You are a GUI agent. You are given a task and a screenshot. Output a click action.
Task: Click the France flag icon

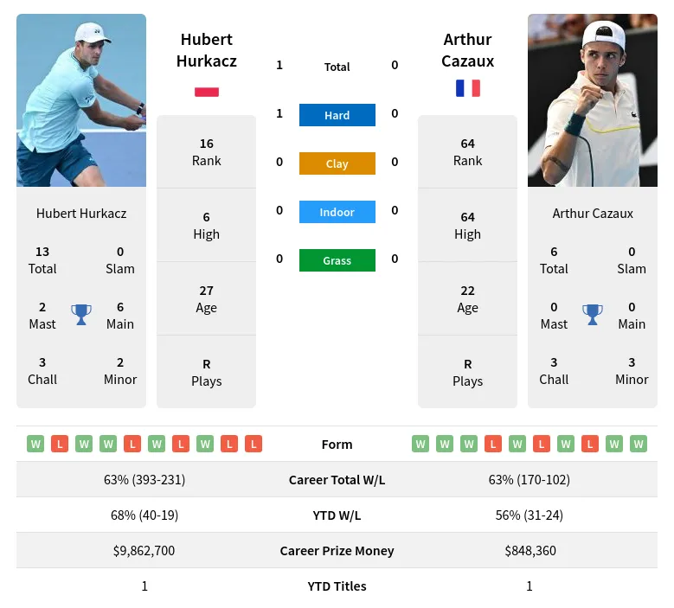point(468,88)
